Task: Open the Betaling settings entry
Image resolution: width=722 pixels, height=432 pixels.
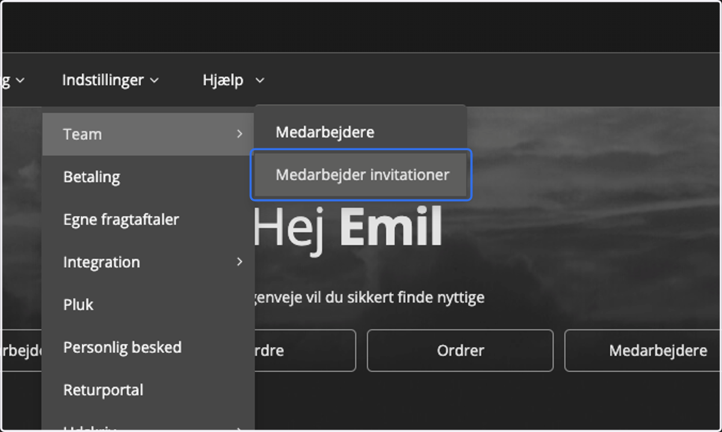Action: pyautogui.click(x=148, y=177)
